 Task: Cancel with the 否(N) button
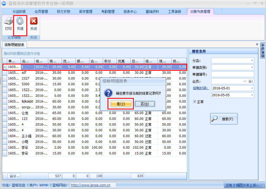(x=145, y=104)
